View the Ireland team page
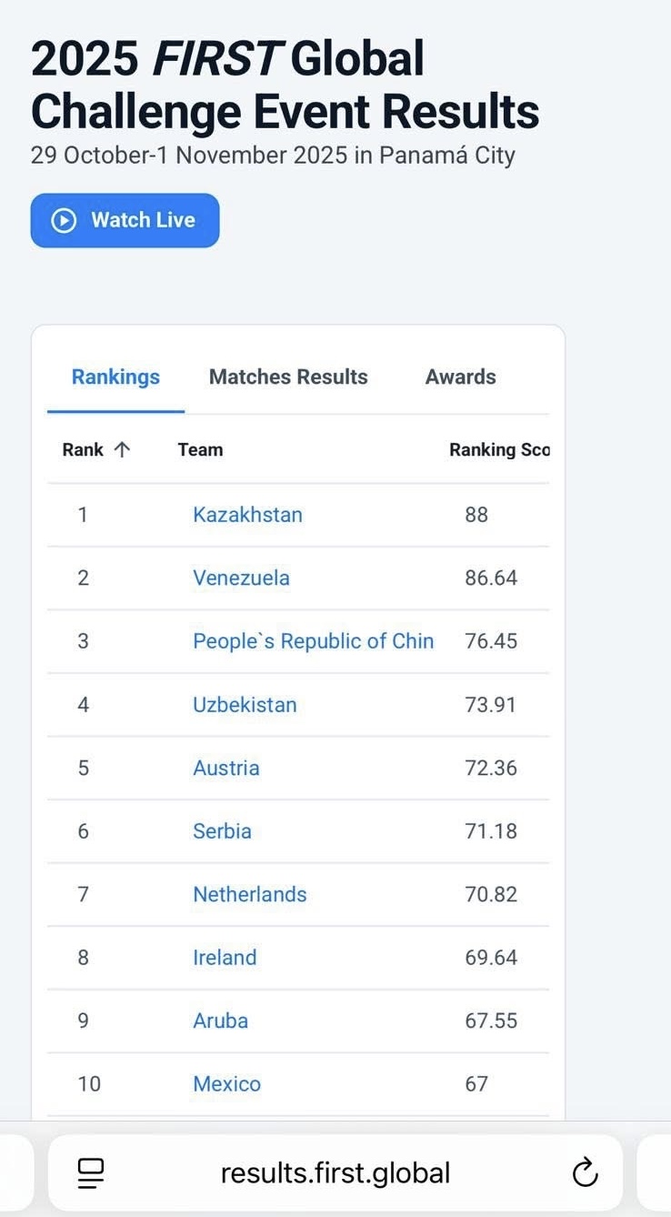Screen dimensions: 671x1217 [225, 958]
